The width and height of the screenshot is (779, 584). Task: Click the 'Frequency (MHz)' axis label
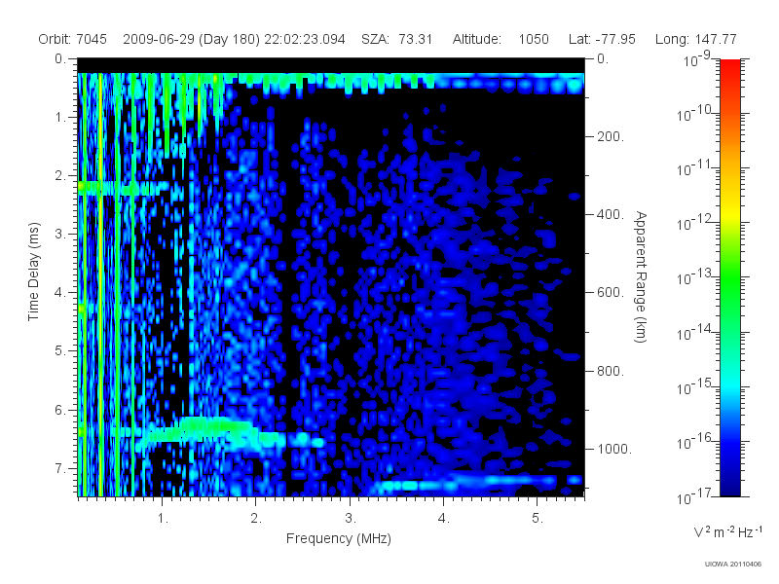339,538
